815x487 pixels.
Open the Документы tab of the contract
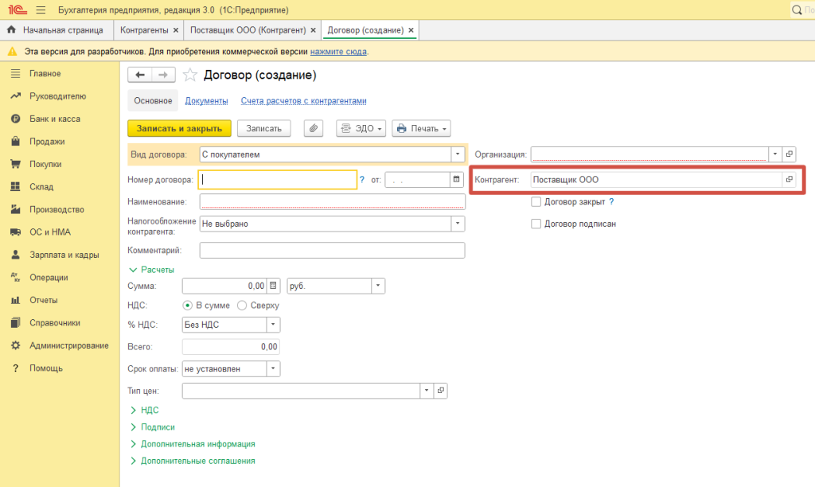(x=206, y=101)
